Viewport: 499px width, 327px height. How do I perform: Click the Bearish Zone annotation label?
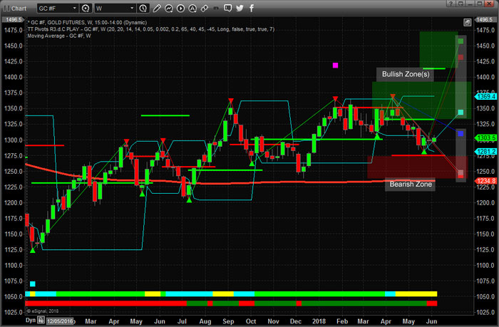(x=411, y=185)
